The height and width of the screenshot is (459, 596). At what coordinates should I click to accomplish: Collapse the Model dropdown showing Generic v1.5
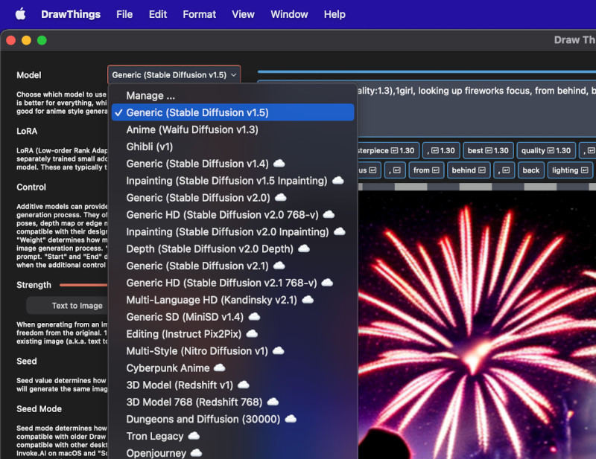tap(174, 75)
